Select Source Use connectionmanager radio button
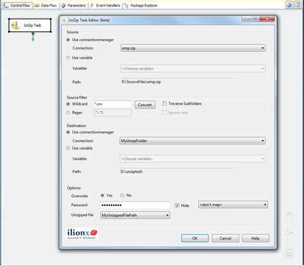The width and height of the screenshot is (304, 265). pos(68,40)
